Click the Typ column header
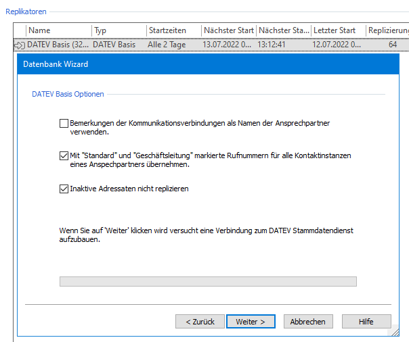Viewport: 409px width, 342px height. [x=119, y=30]
